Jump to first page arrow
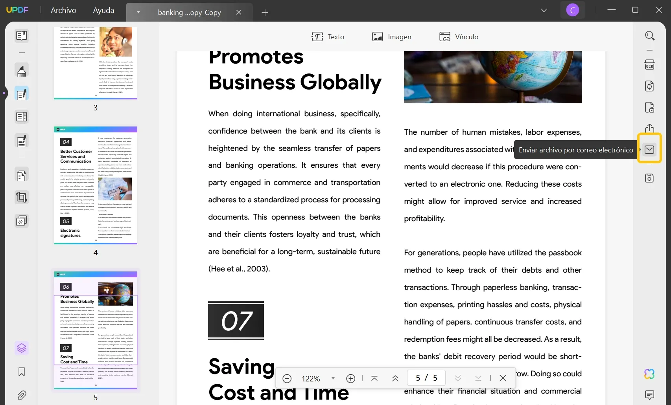The width and height of the screenshot is (671, 405). (374, 378)
